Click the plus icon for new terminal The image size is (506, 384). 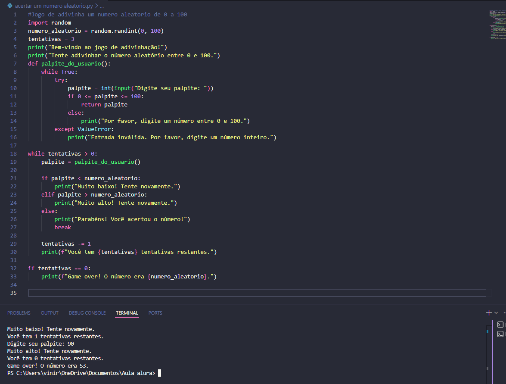489,313
